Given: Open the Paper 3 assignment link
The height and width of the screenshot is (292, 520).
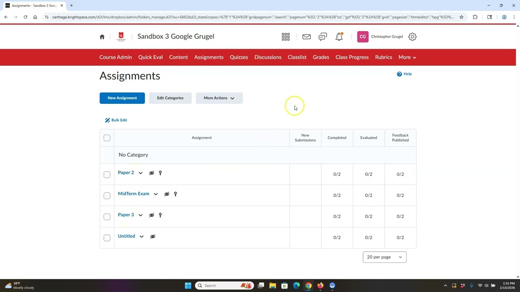Looking at the screenshot, I should (126, 215).
